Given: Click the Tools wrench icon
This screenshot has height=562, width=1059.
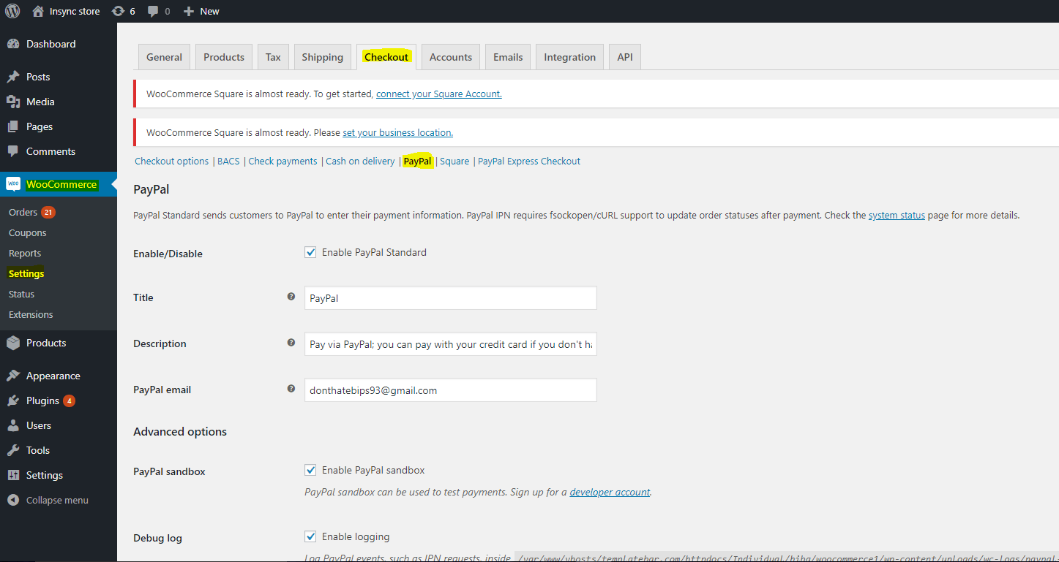Looking at the screenshot, I should [x=13, y=450].
